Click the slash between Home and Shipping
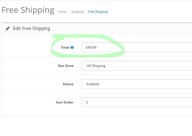The width and height of the screenshot is (192, 136). pyautogui.click(x=69, y=12)
